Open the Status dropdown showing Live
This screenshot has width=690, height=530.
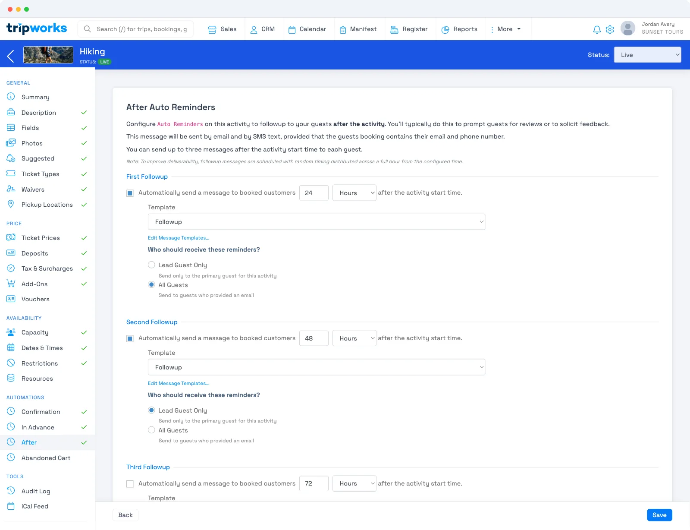click(647, 55)
